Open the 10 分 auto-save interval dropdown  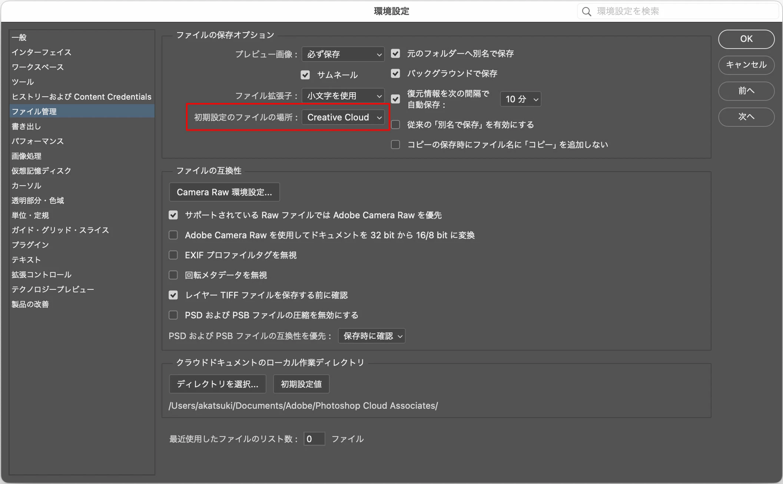coord(520,99)
